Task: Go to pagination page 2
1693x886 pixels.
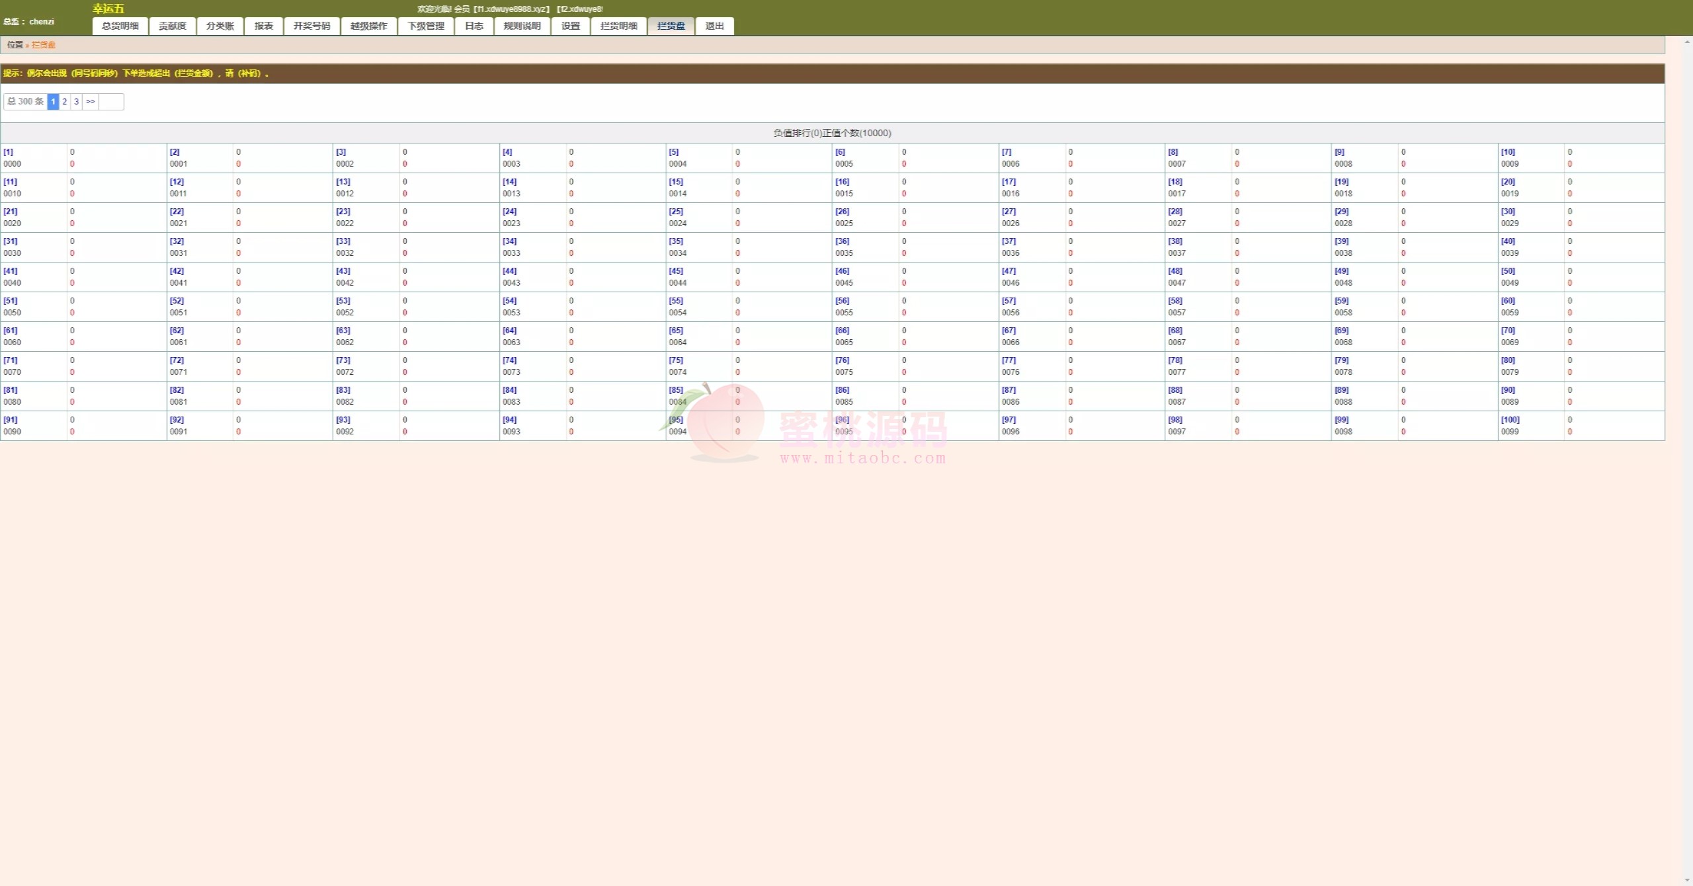Action: (65, 102)
